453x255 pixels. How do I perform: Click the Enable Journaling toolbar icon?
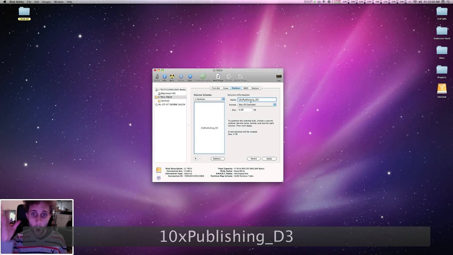[203, 76]
